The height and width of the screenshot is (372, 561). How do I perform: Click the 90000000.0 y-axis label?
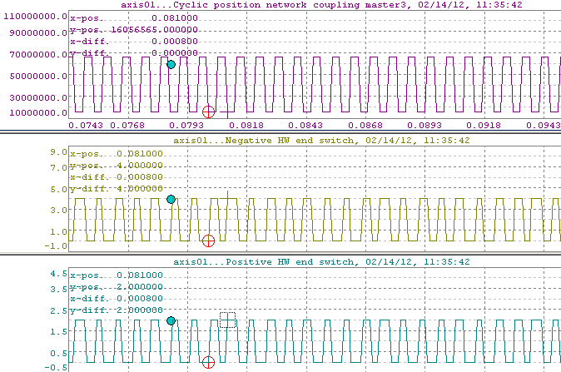click(38, 33)
